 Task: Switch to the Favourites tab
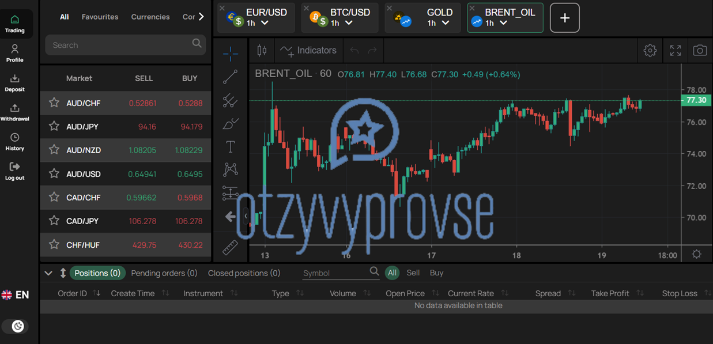(100, 17)
